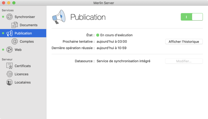Click the large Publication megaphone header icon
The height and width of the screenshot is (119, 208).
[x=59, y=17]
